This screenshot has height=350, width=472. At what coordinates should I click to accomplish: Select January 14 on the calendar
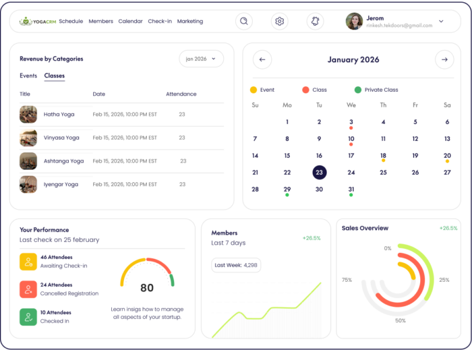tap(255, 156)
